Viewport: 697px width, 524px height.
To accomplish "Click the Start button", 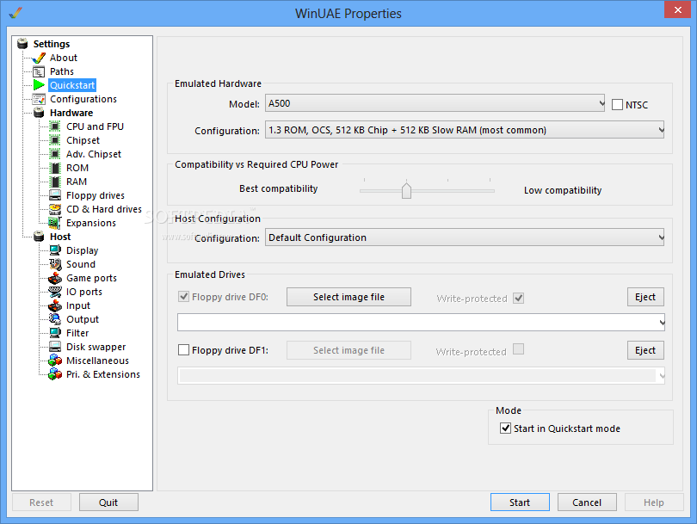I will [x=520, y=502].
